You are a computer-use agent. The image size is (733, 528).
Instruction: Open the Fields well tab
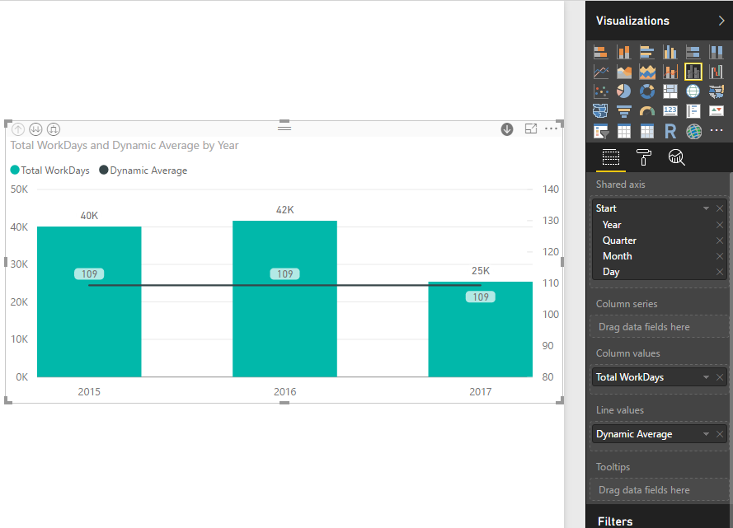click(x=610, y=157)
